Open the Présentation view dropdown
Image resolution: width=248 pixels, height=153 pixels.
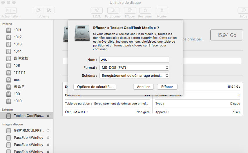pos(10,10)
